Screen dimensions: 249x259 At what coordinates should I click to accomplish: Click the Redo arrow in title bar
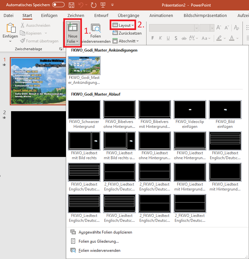[x=94, y=5]
